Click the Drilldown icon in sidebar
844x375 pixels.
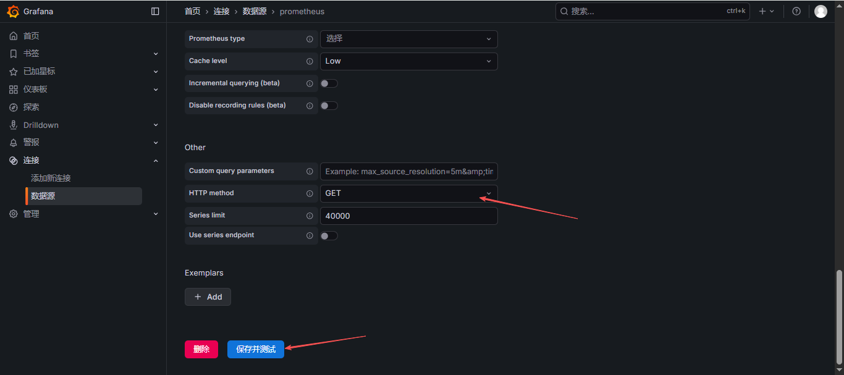[14, 125]
